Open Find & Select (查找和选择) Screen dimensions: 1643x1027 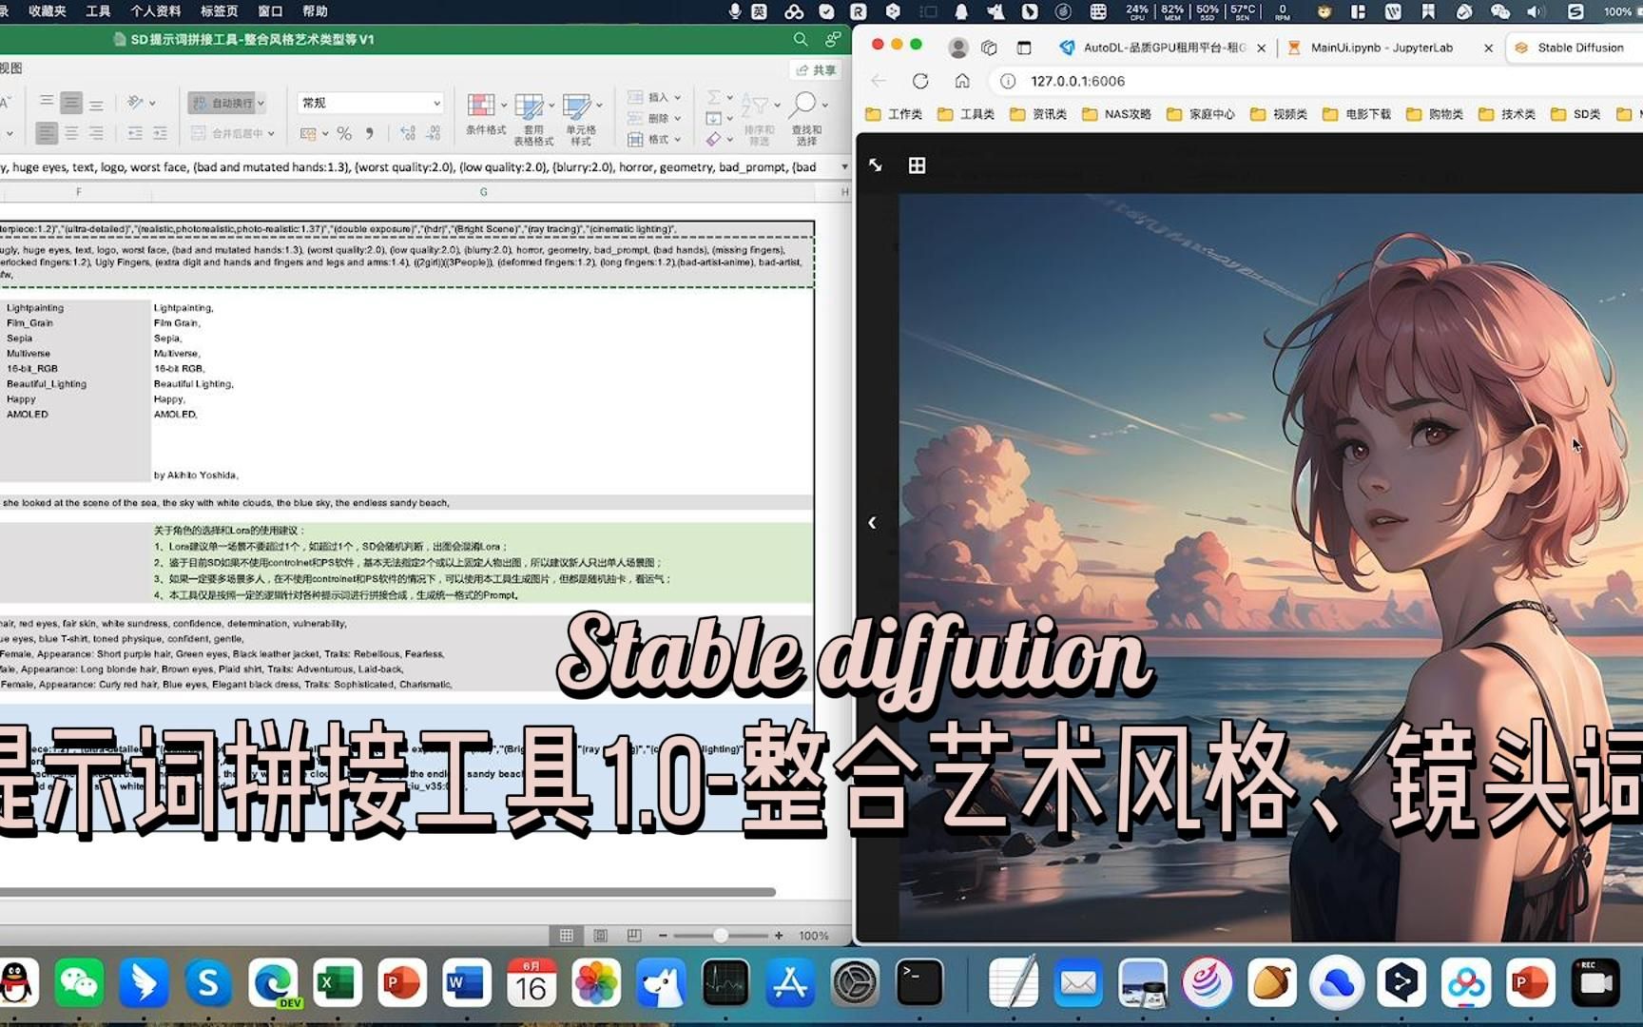806,118
